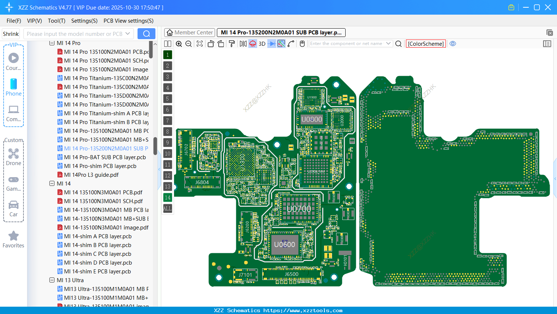Open the Tool menu
The image size is (557, 314).
[x=56, y=21]
